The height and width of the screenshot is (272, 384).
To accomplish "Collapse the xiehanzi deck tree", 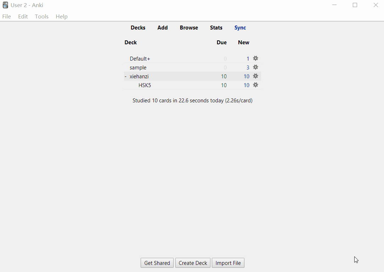I will click(126, 76).
